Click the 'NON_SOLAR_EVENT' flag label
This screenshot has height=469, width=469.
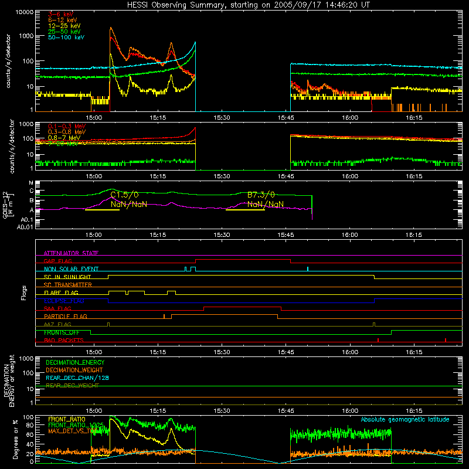pyautogui.click(x=71, y=269)
